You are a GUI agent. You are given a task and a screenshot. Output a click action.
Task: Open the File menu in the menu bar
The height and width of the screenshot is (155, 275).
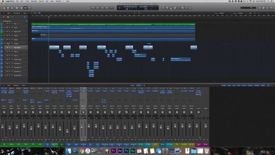tap(17, 1)
